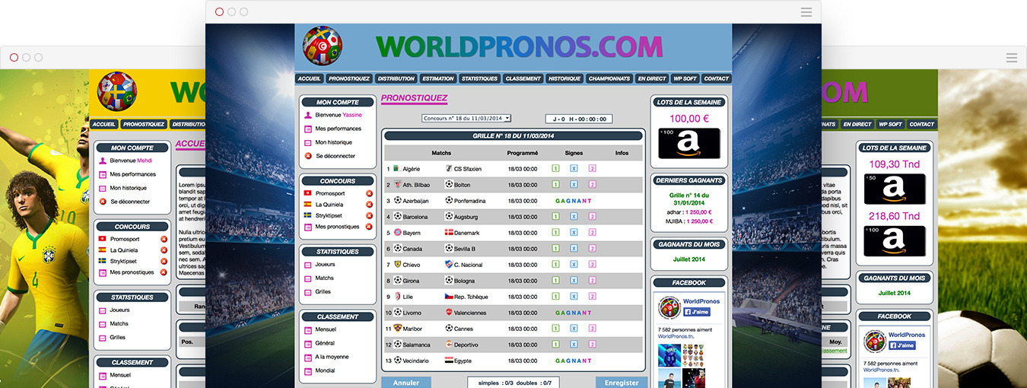Click the Egypte flag icon
The image size is (1027, 388).
(x=449, y=361)
